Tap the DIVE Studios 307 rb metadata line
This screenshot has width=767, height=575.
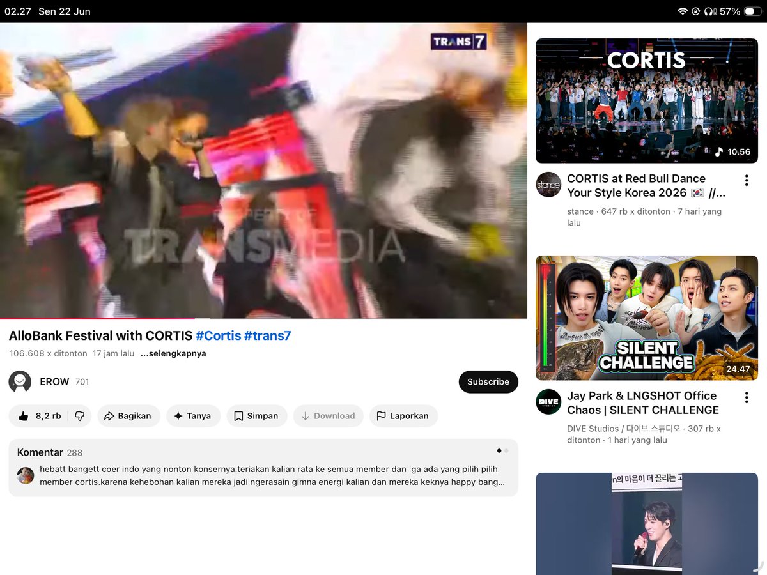(x=644, y=434)
